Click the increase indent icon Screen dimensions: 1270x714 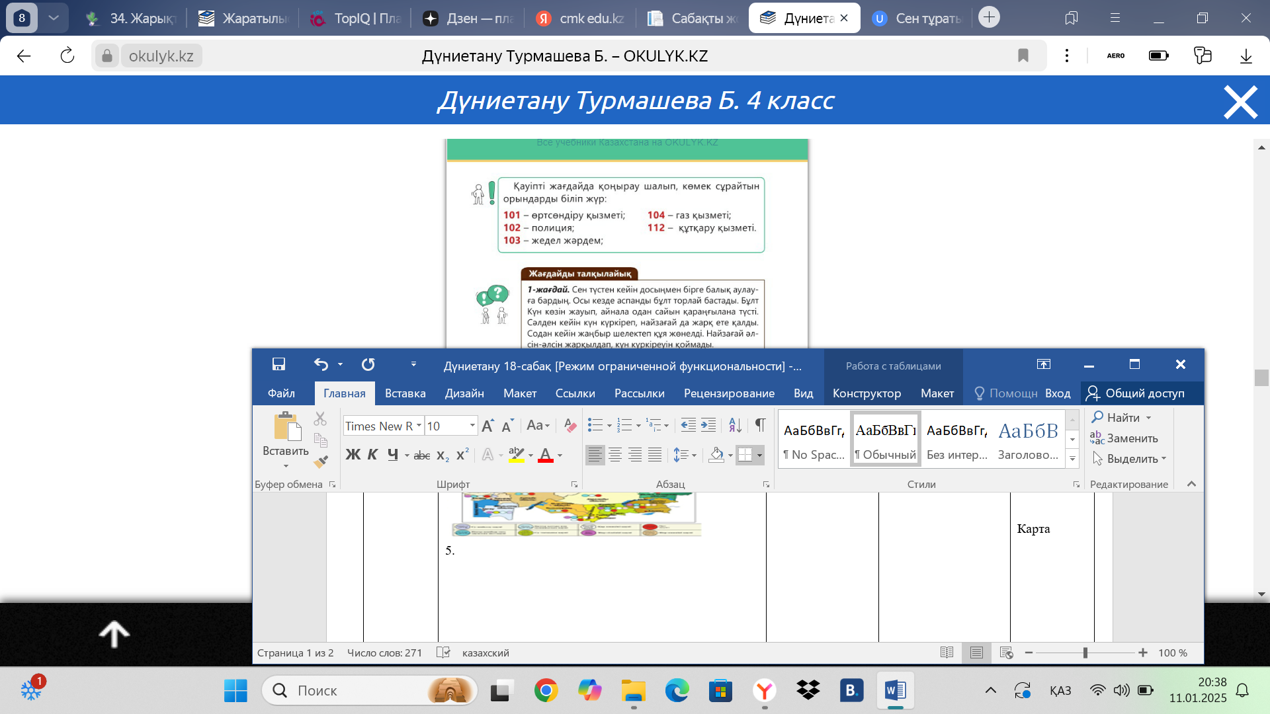click(x=708, y=425)
